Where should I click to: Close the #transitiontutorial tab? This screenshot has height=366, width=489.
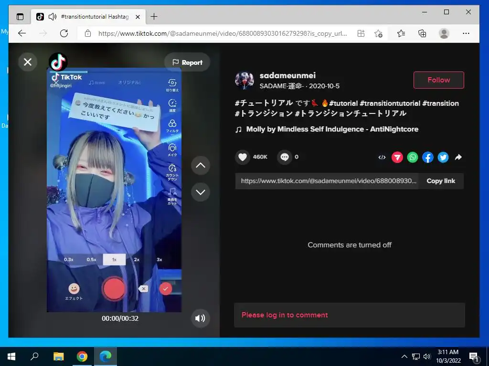[138, 17]
